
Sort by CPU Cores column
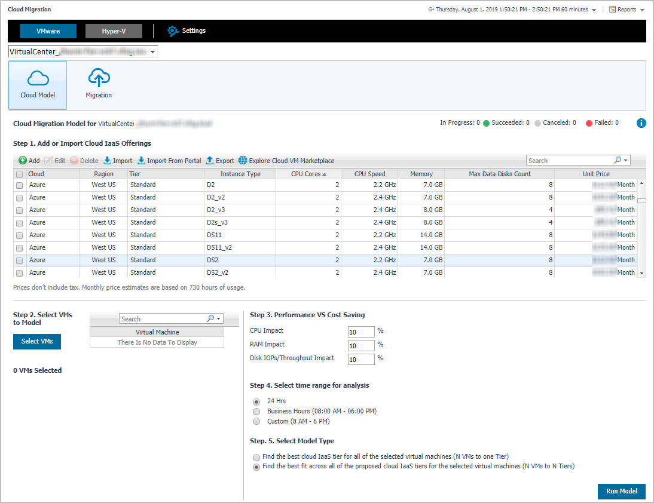coord(308,174)
